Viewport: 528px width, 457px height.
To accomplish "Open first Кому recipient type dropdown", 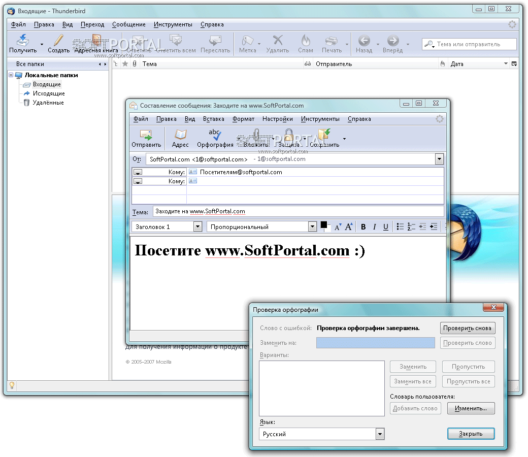I will pyautogui.click(x=138, y=172).
